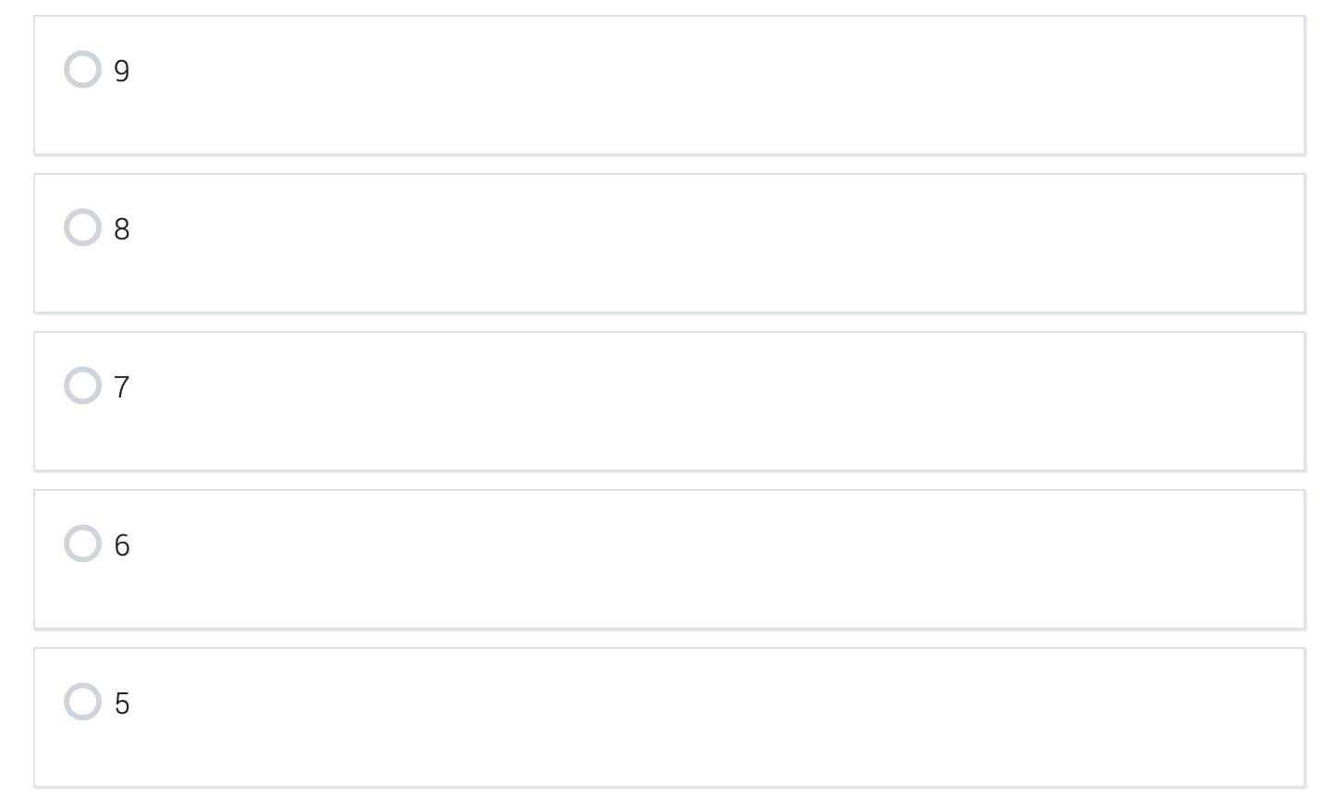This screenshot has width=1324, height=808.
Task: Select the radio button for 9
Action: pos(82,69)
